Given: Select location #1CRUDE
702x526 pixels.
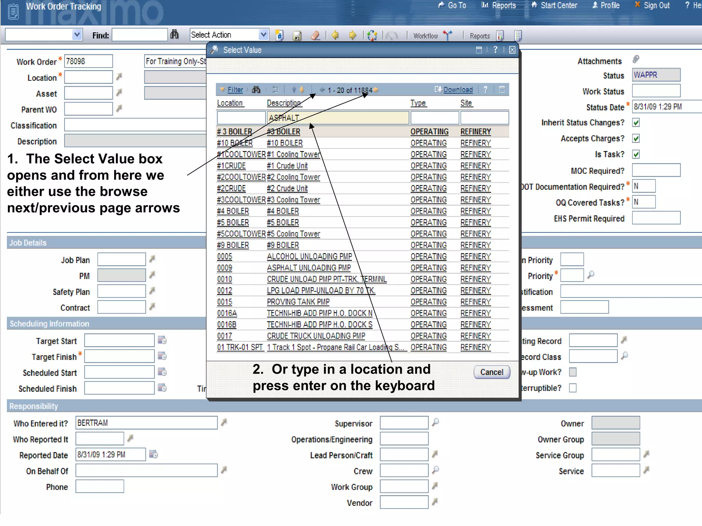Looking at the screenshot, I should click(231, 166).
